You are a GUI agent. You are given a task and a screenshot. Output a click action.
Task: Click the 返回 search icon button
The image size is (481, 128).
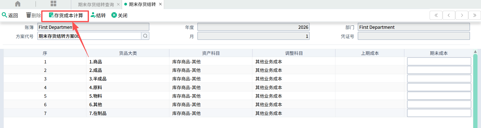click(10, 16)
